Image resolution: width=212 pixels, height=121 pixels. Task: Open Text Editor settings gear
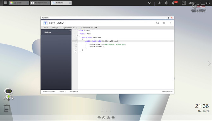164,23
